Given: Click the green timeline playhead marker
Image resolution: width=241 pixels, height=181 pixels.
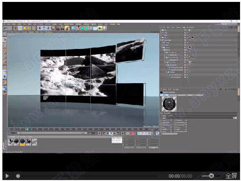Looking at the screenshot, I should click(28, 129).
